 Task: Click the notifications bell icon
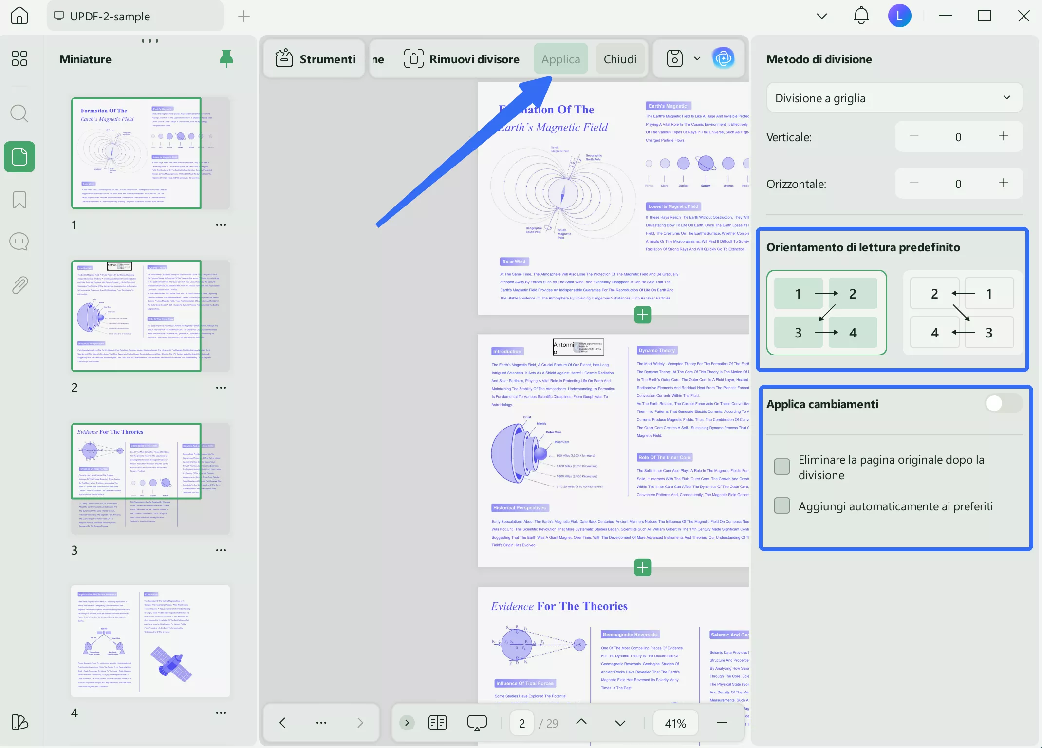click(x=861, y=16)
